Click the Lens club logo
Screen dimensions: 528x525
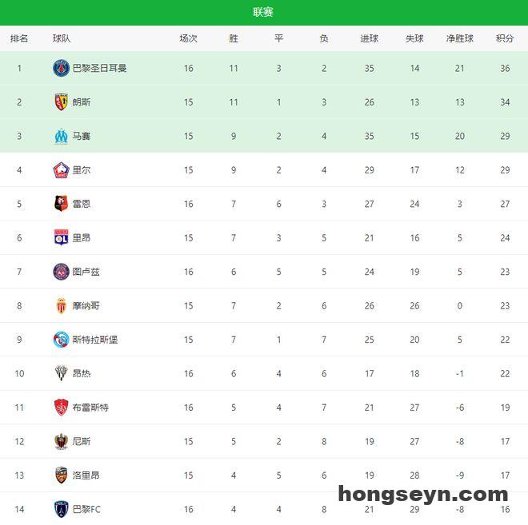pos(62,102)
